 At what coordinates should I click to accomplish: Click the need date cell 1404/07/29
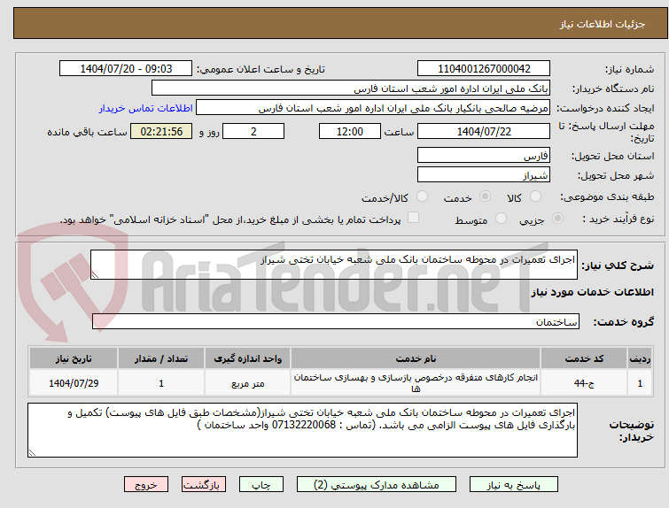click(x=74, y=383)
